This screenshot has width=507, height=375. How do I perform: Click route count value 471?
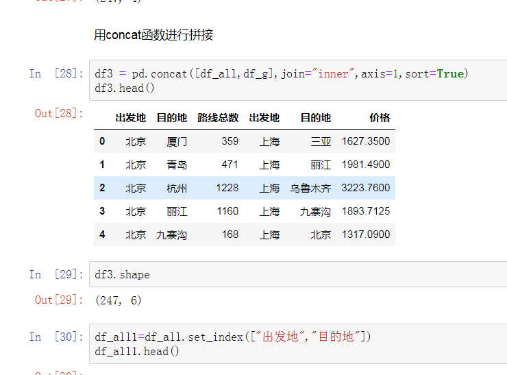coord(230,165)
